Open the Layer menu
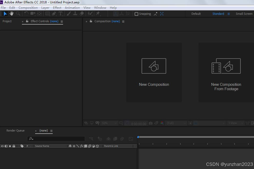The height and width of the screenshot is (169, 254). 45,7
